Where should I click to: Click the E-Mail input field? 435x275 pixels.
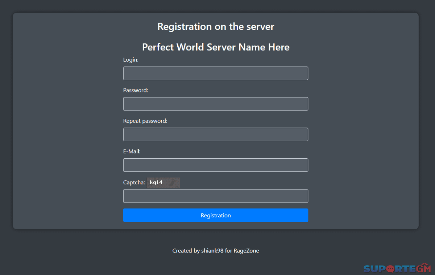point(216,165)
